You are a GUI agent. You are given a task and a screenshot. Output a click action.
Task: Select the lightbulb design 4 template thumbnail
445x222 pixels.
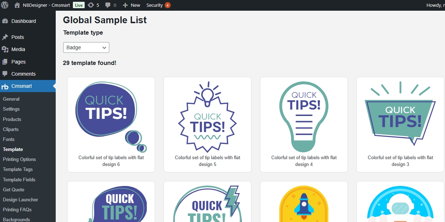304,118
